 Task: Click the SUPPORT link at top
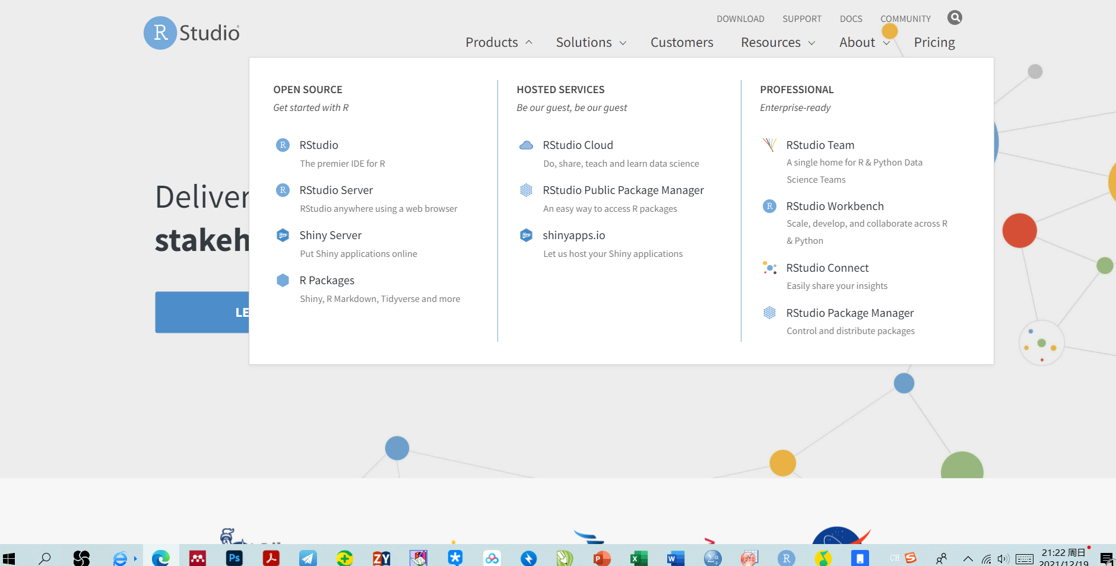click(802, 19)
